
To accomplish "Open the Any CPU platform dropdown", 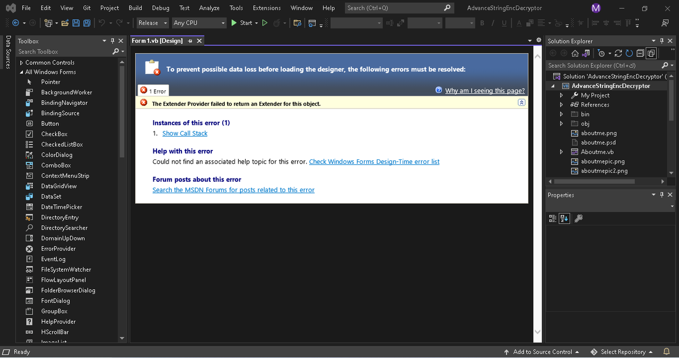I will [199, 23].
